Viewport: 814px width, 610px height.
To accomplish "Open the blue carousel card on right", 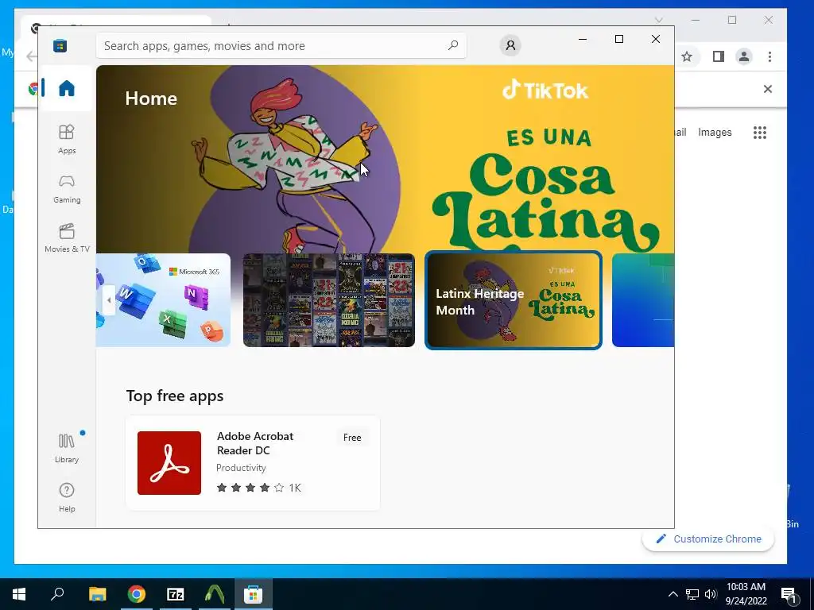I will coord(642,299).
